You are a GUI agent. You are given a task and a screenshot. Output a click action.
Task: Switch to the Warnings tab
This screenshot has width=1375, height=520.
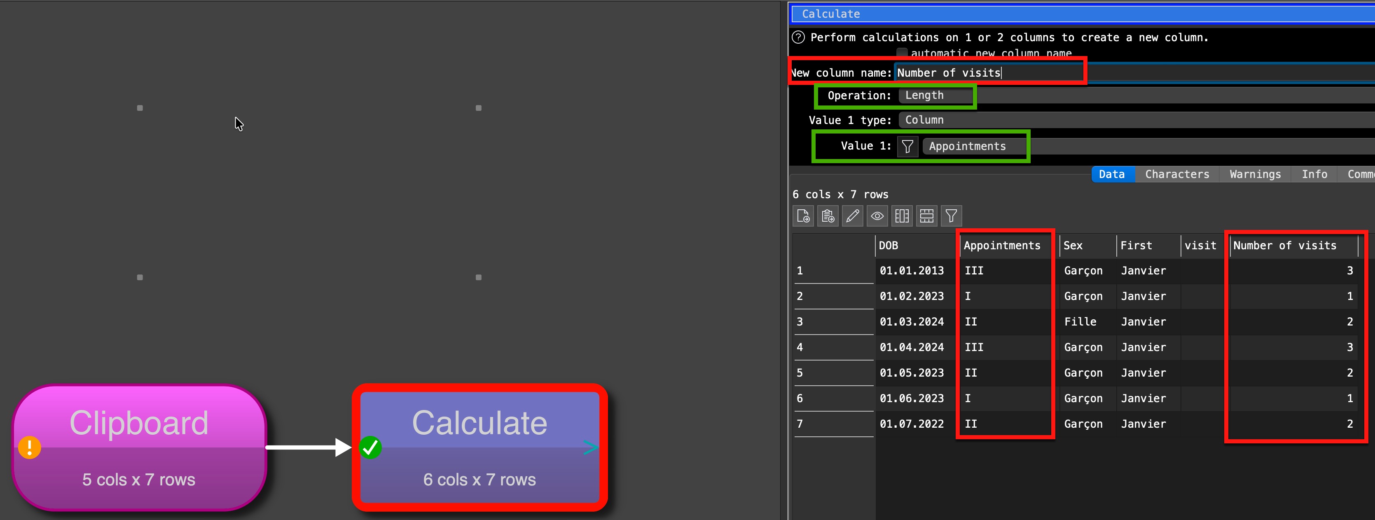(1254, 175)
